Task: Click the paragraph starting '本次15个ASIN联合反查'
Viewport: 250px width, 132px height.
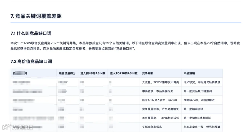Action: tap(125, 46)
